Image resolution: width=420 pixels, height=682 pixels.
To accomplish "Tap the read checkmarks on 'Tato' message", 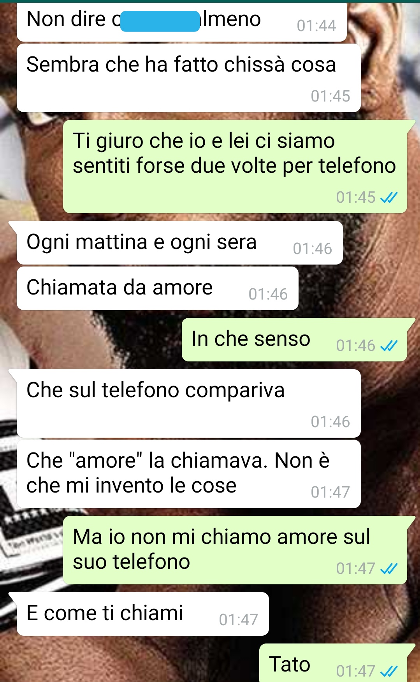I will click(389, 671).
